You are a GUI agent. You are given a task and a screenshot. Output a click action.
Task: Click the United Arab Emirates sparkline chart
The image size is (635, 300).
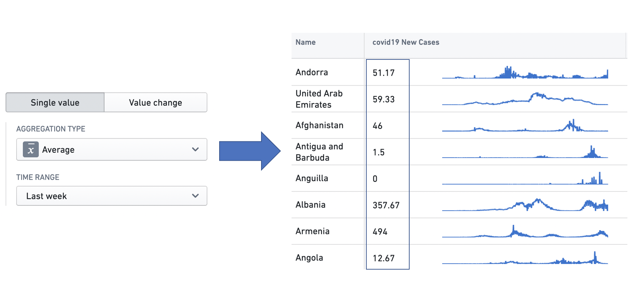click(525, 99)
